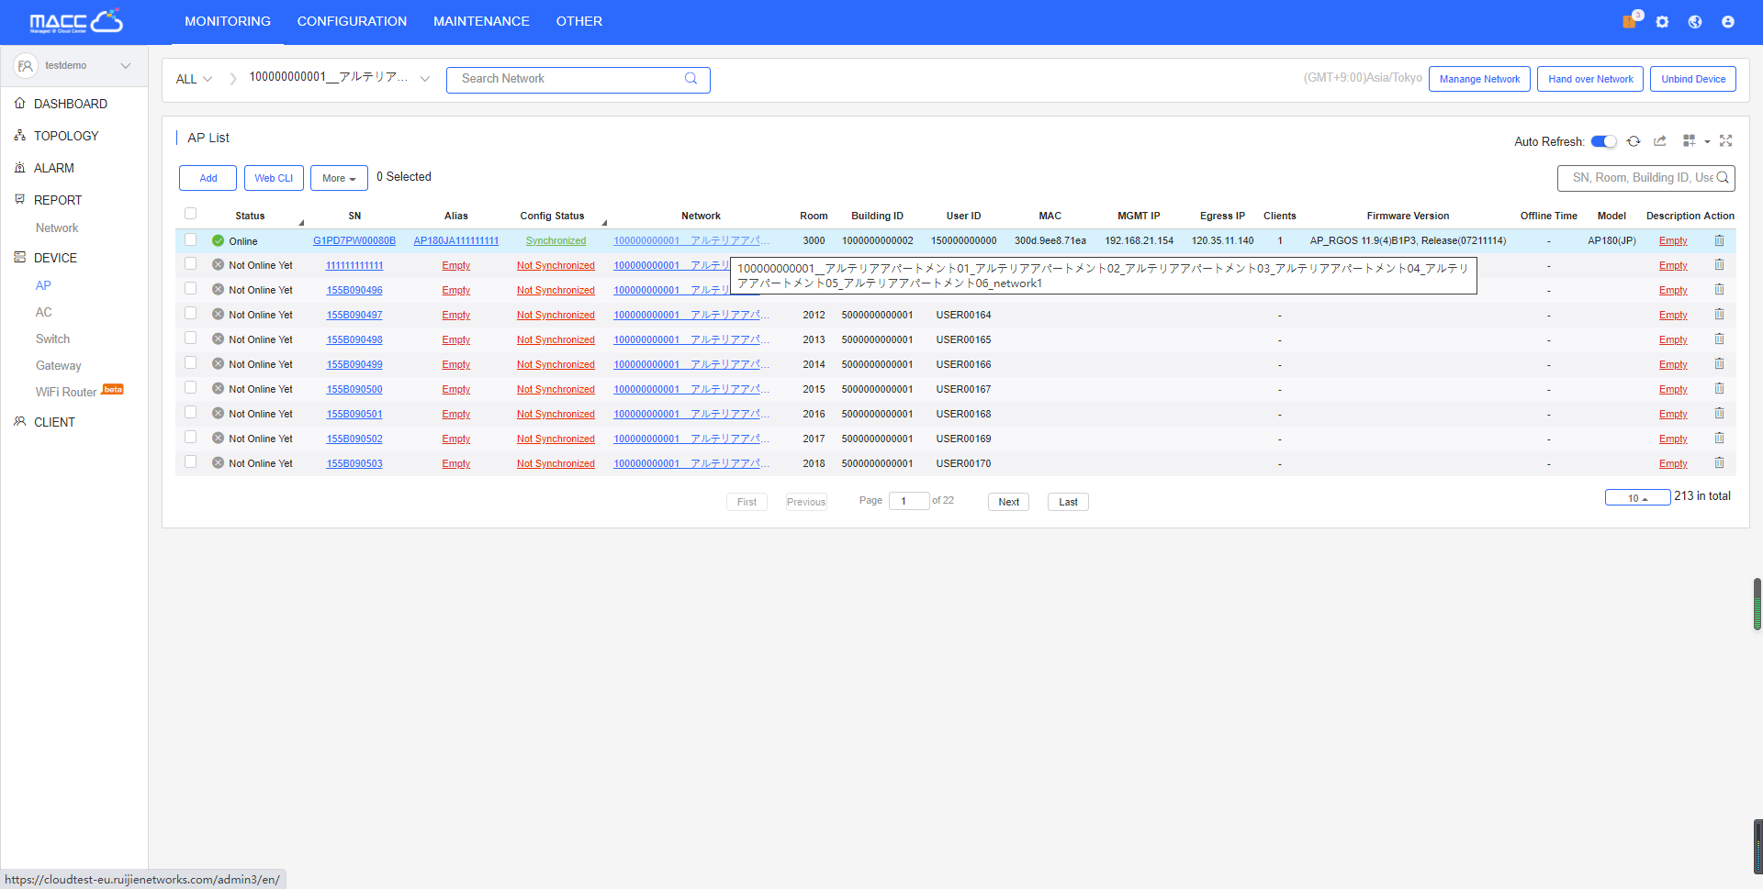Click the MACC cloud logo
This screenshot has height=889, width=1763.
click(76, 21)
